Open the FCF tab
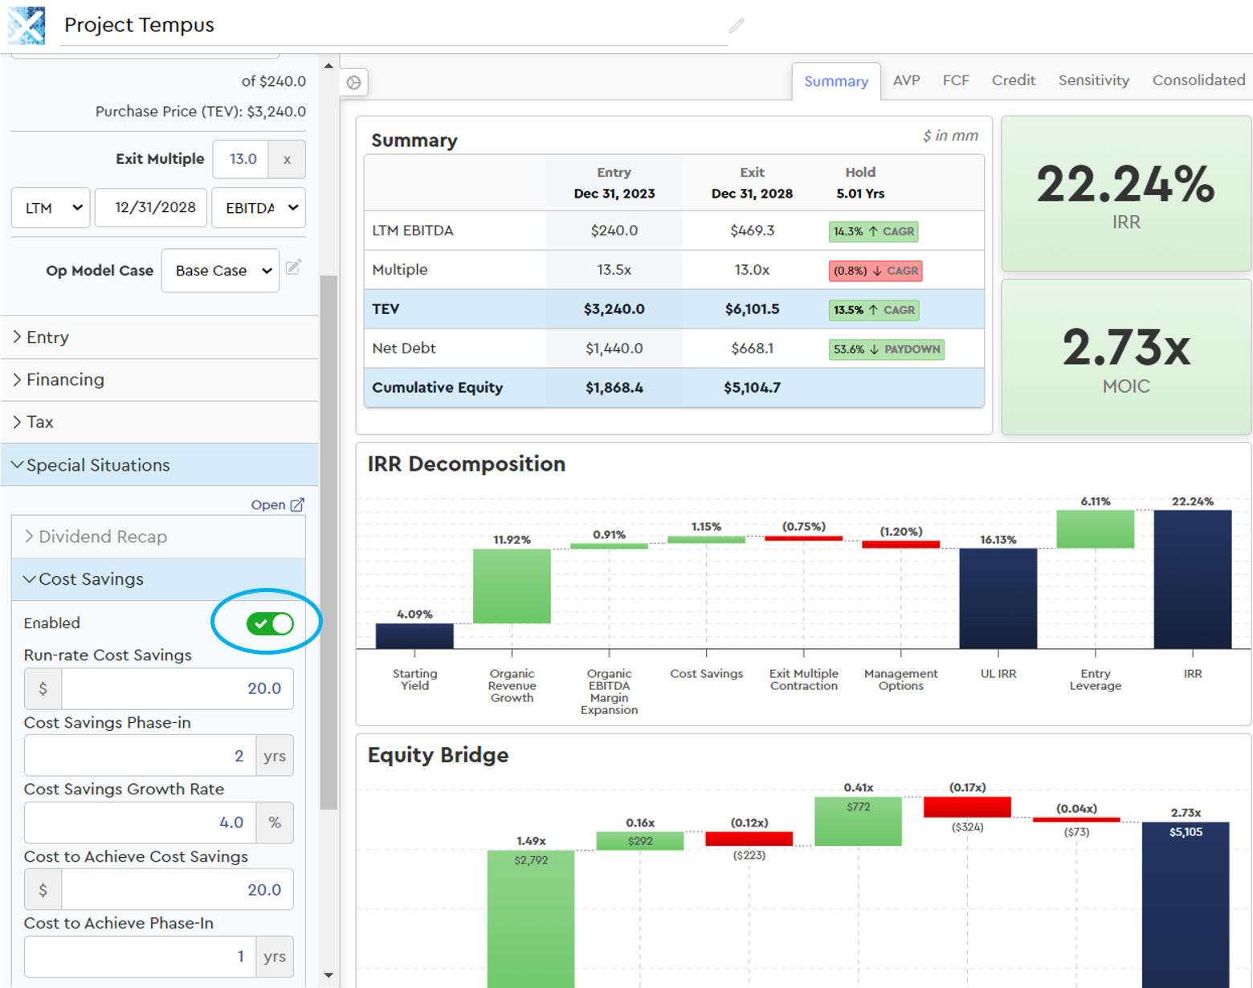 (956, 80)
